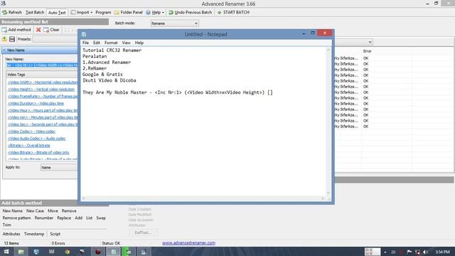
Task: Open the Program menu in the toolbar
Action: click(103, 12)
